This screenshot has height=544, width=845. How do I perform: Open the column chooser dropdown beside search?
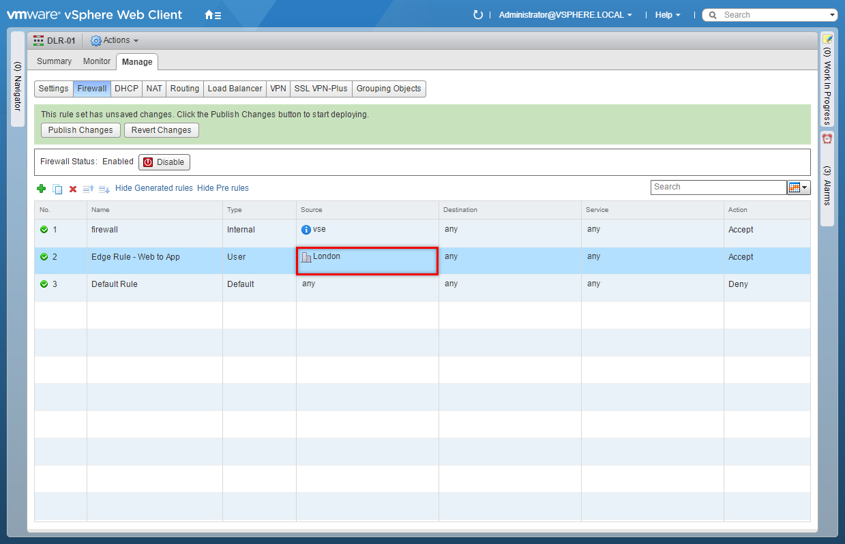(799, 187)
